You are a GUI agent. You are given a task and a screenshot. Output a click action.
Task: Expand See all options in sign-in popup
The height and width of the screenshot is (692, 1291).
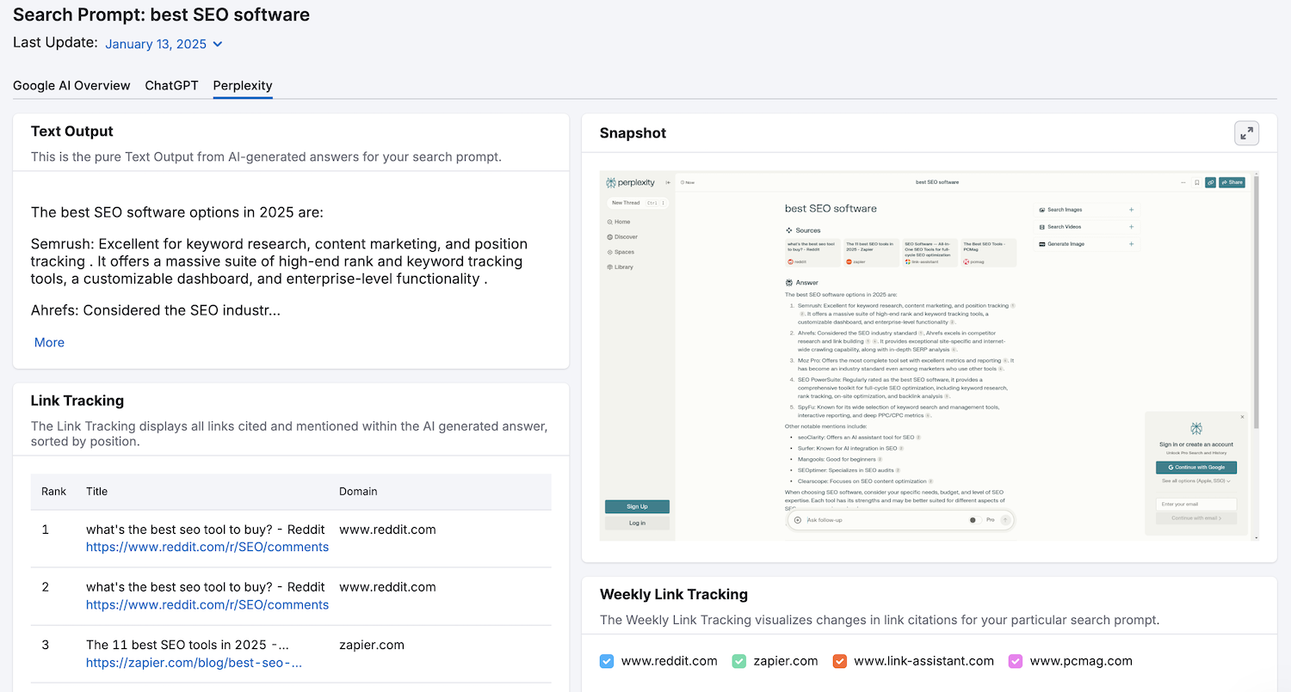click(1195, 481)
